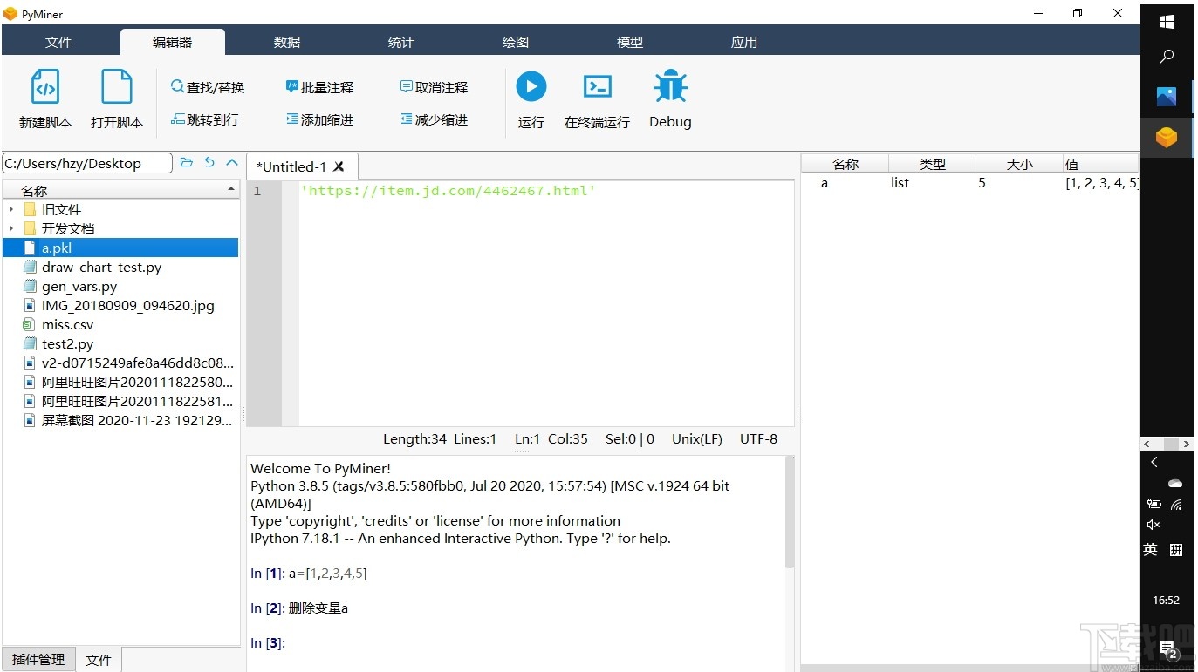Mute system volume in the sidebar
This screenshot has height=672, width=1198.
point(1153,525)
